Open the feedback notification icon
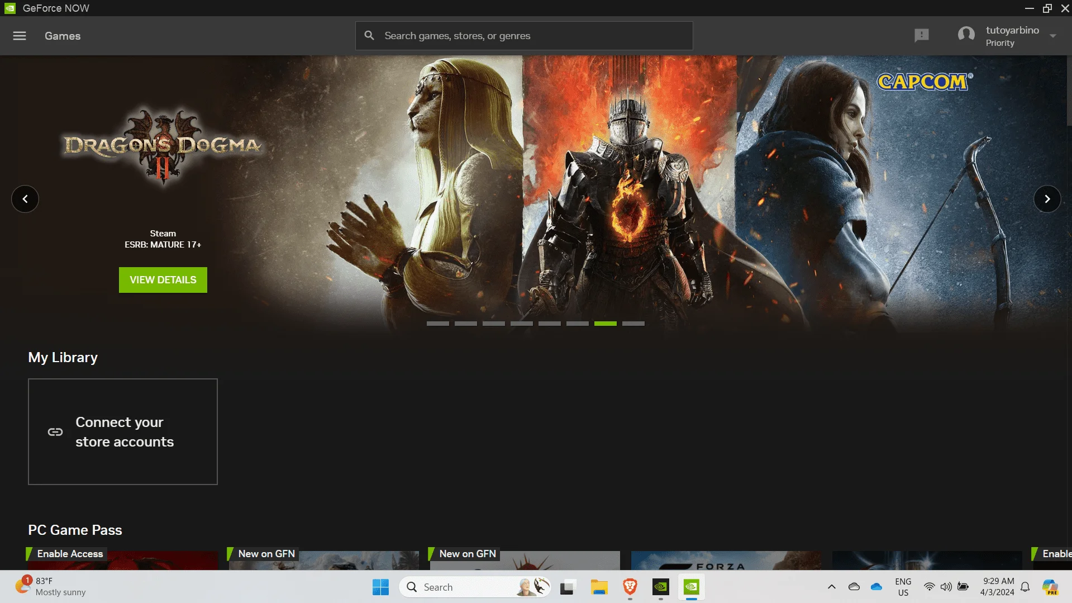1072x603 pixels. [922, 36]
